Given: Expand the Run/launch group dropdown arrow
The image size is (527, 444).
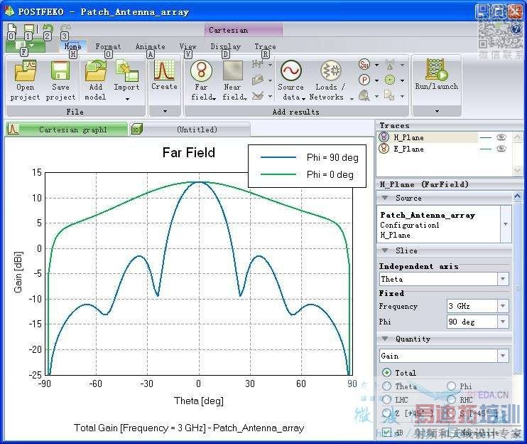Looking at the screenshot, I should [437, 111].
